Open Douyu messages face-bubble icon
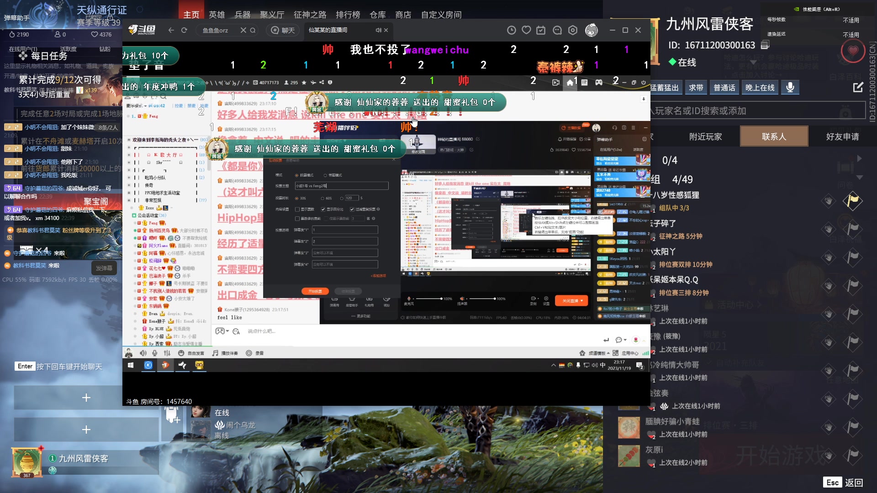877x493 pixels. (557, 30)
